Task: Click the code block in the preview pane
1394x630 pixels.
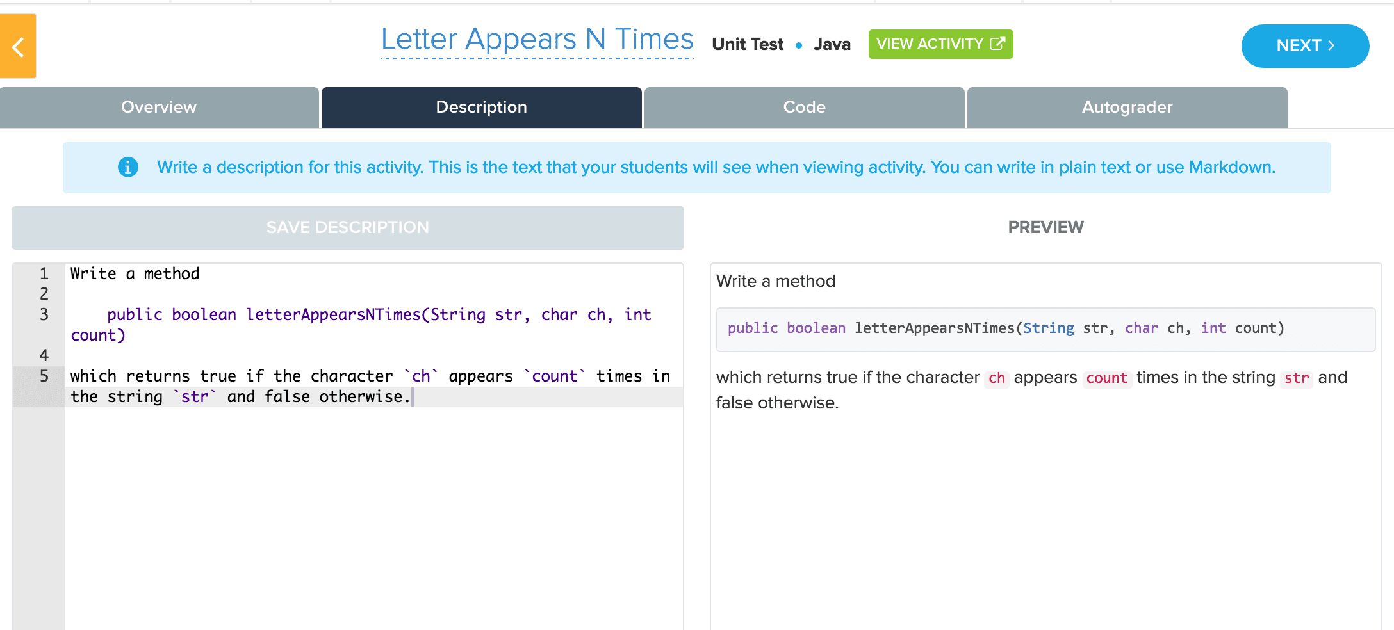Action: point(1045,329)
